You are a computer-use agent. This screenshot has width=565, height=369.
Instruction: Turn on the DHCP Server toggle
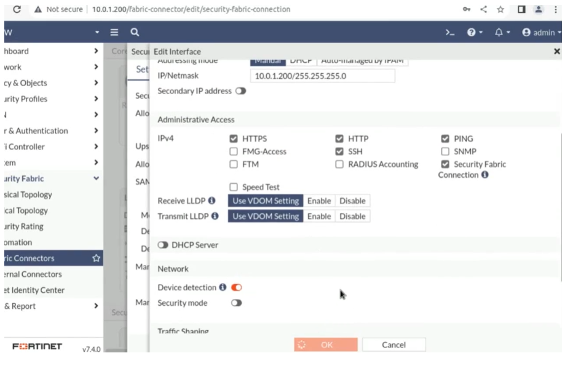click(x=163, y=245)
